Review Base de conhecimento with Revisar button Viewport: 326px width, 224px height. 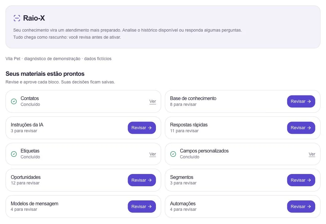[301, 102]
